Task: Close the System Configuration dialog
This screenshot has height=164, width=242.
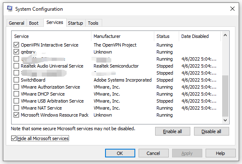Action: [x=232, y=9]
